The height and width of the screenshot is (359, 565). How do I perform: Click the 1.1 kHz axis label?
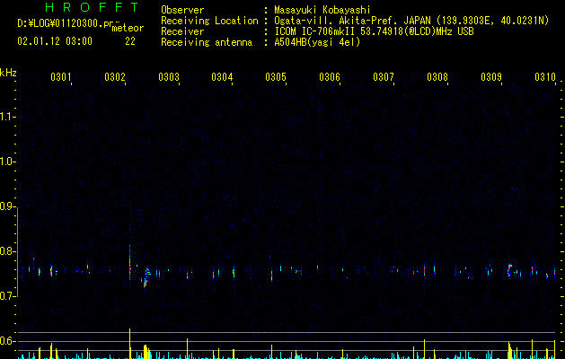[x=7, y=117]
